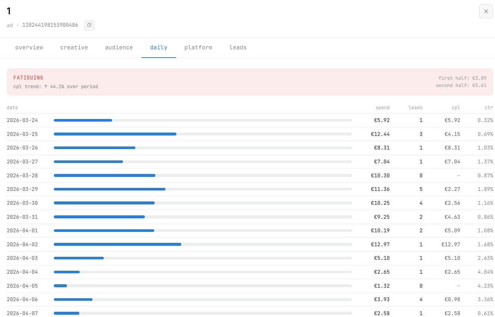Select the 2026-04-07 date cell
Image resolution: width=495 pixels, height=317 pixels.
[x=22, y=313]
